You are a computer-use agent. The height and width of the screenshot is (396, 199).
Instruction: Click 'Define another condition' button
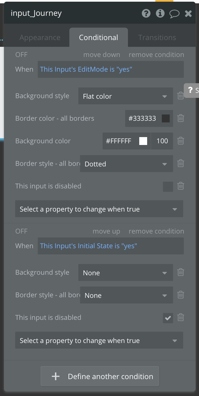click(x=100, y=376)
